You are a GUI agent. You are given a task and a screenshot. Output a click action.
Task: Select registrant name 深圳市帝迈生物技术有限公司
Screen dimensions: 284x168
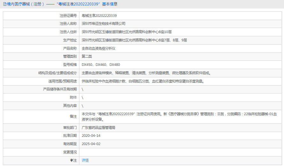[x=103, y=24]
